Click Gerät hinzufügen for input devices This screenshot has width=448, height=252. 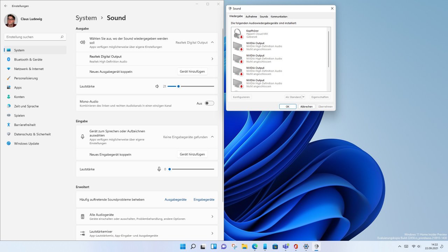click(192, 154)
